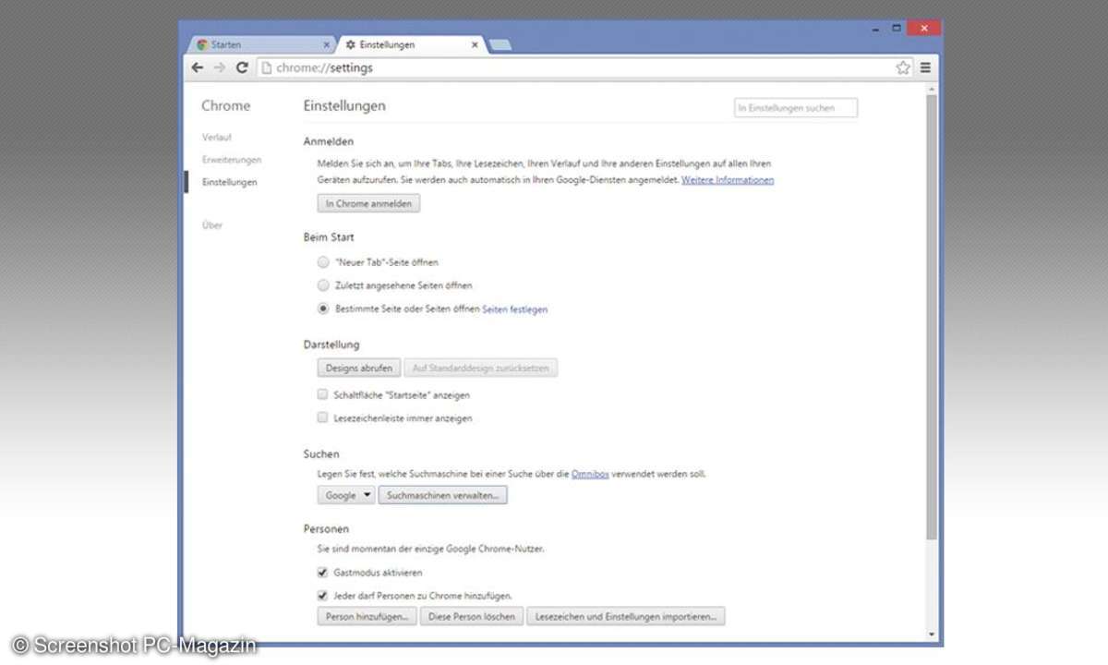
Task: Expand the Google search engine dropdown
Action: tap(345, 495)
